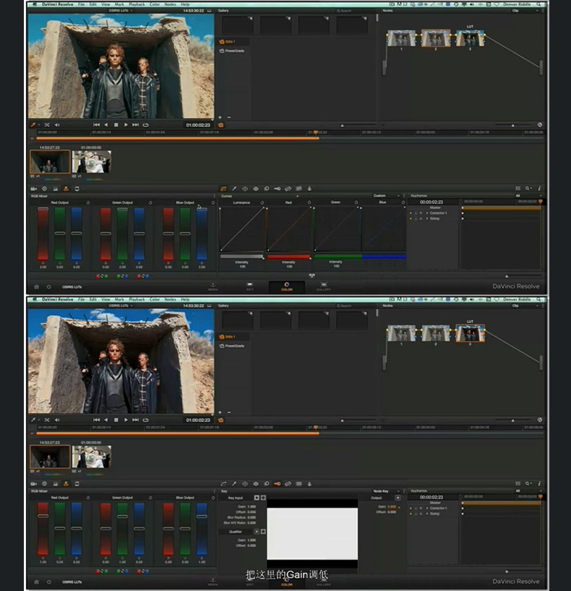This screenshot has width=571, height=591.
Task: Add album with plus button in top gallery
Action: coord(220,117)
